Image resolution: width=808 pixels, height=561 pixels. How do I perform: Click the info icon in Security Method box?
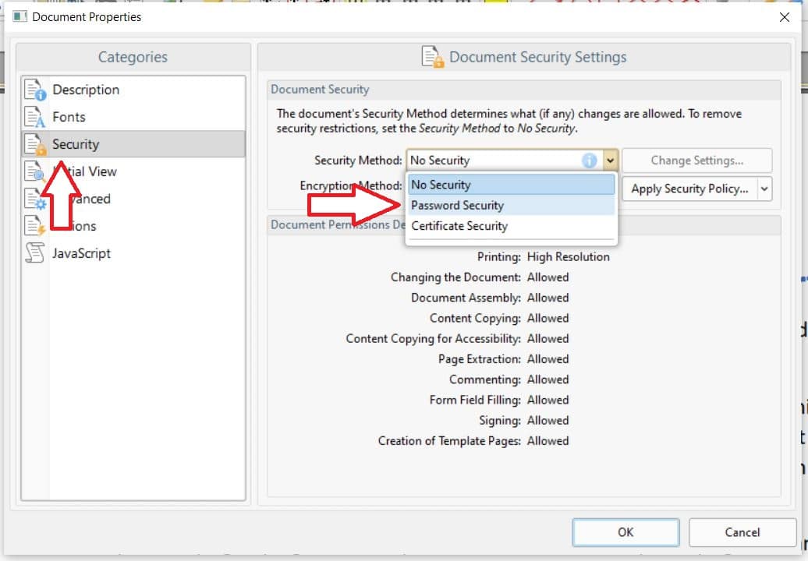tap(589, 161)
